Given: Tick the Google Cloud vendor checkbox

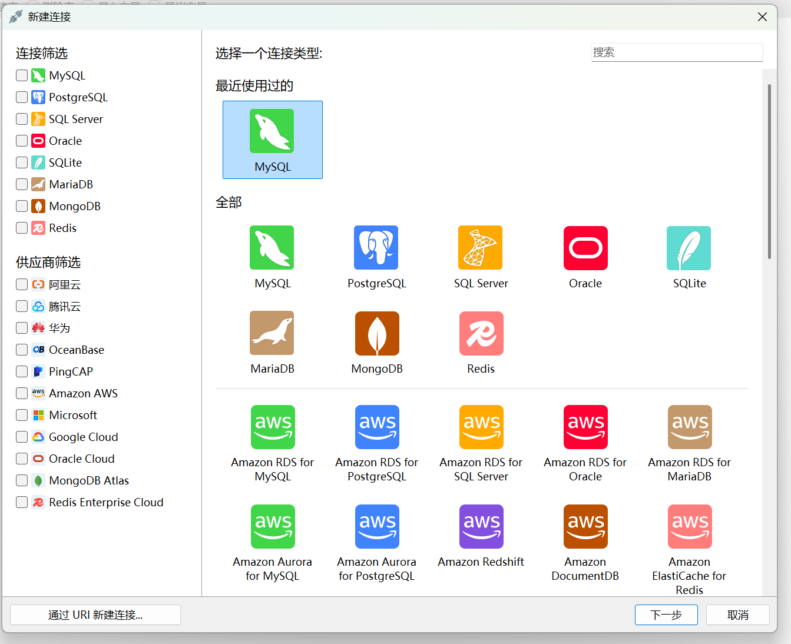Looking at the screenshot, I should [x=22, y=437].
